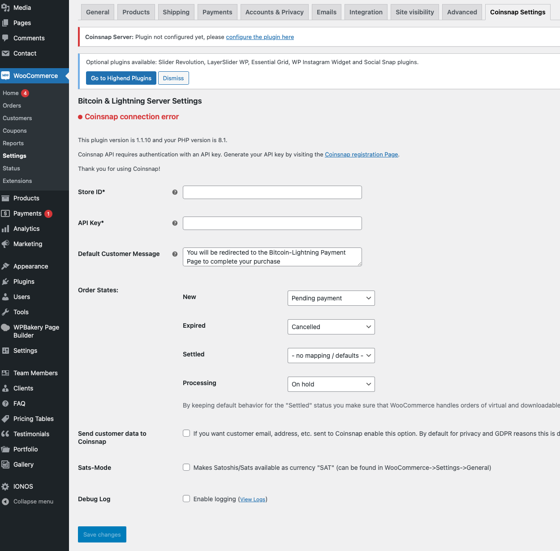Click the Gallery images icon
This screenshot has height=551, width=560.
point(5,464)
